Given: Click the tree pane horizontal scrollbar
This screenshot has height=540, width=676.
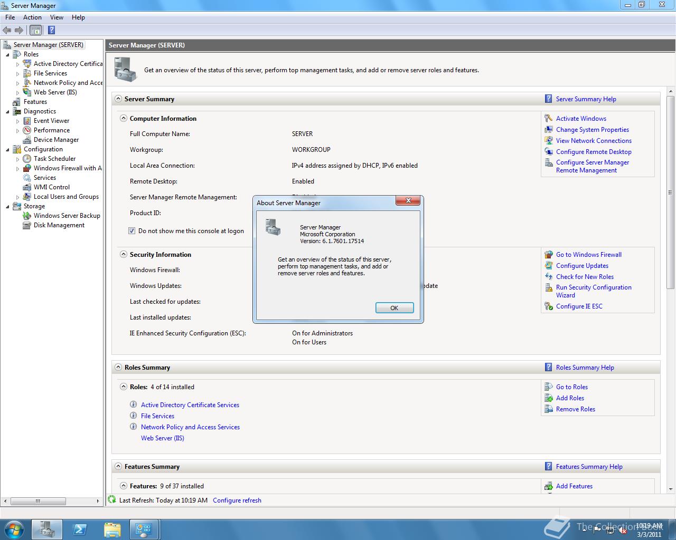Looking at the screenshot, I should (x=37, y=501).
